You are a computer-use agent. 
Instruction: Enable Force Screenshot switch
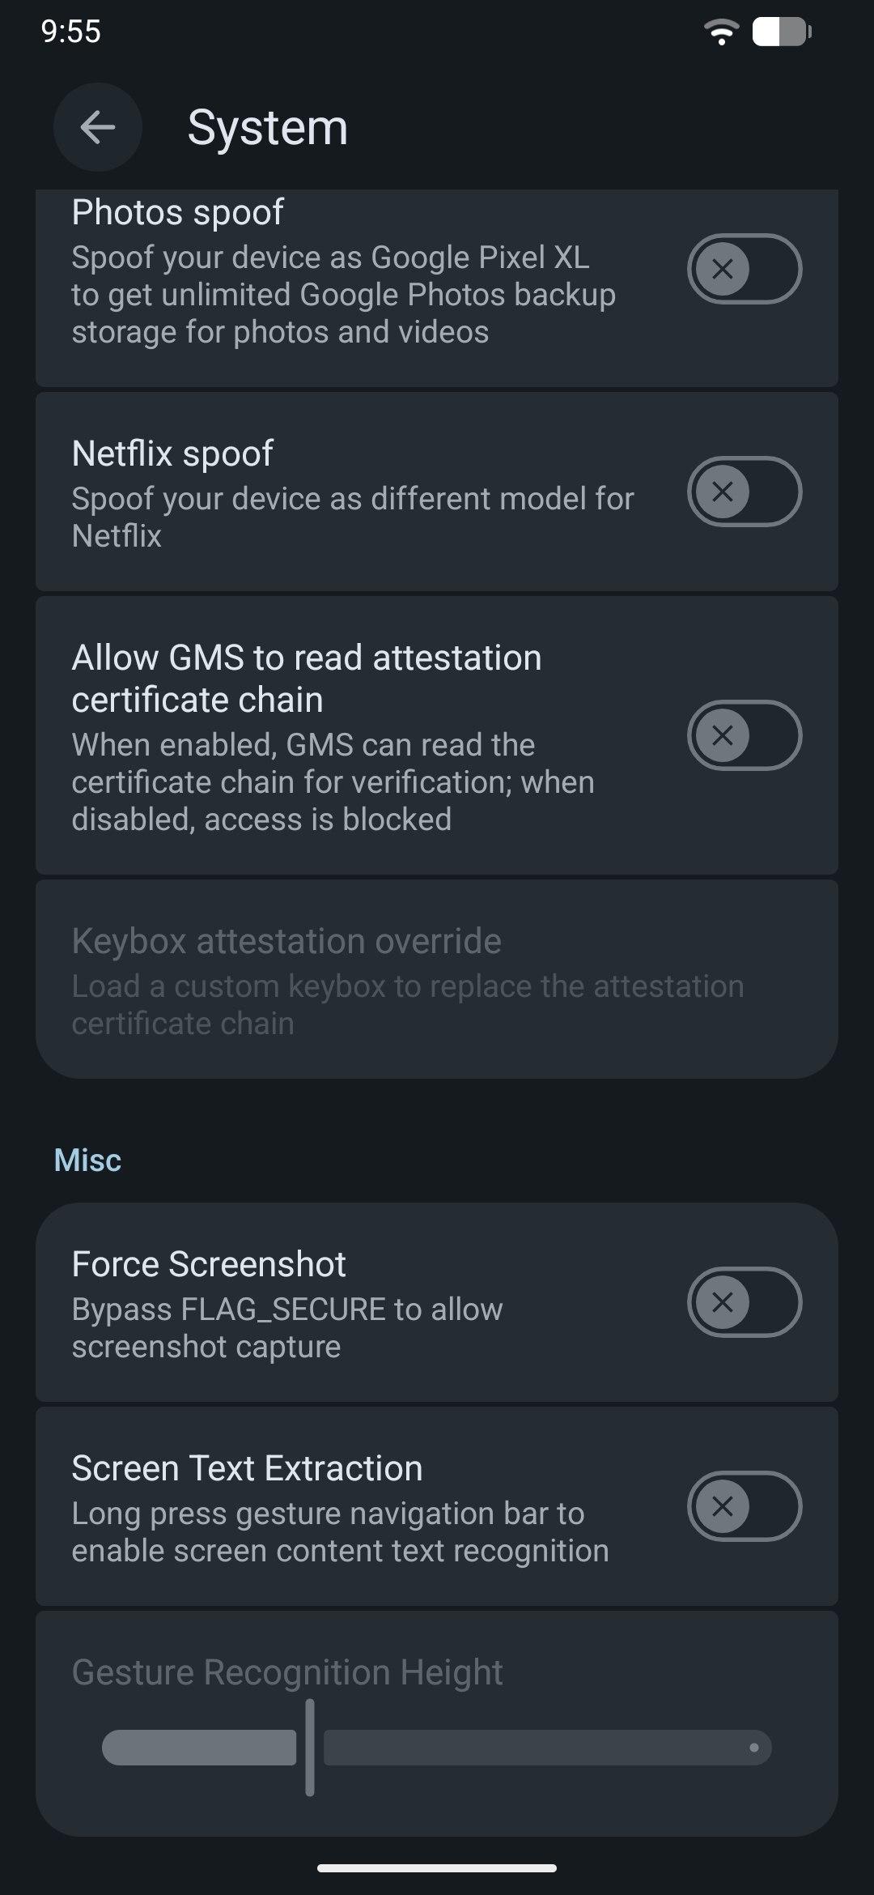coord(744,1302)
